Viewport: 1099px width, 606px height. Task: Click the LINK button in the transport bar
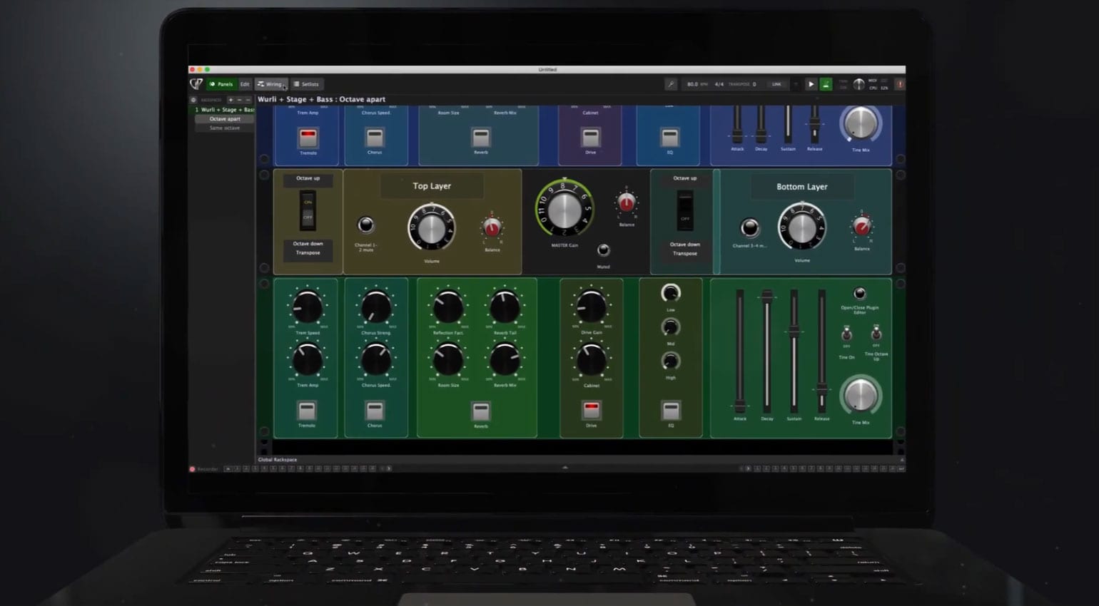point(776,83)
